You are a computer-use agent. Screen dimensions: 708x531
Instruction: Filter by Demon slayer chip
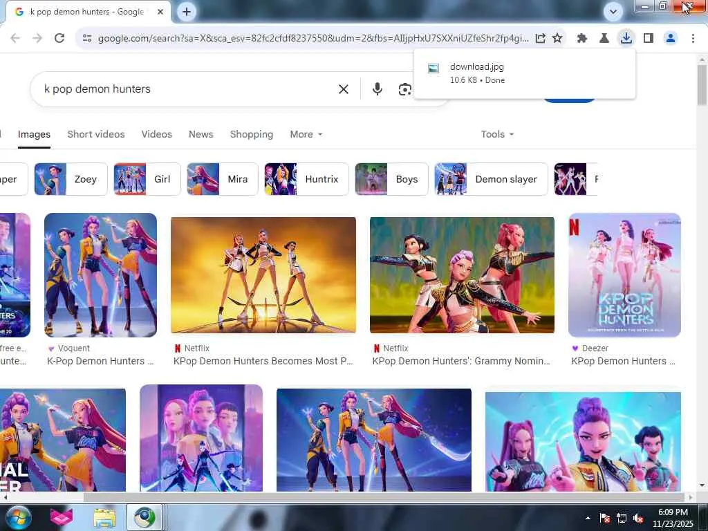[x=492, y=179]
